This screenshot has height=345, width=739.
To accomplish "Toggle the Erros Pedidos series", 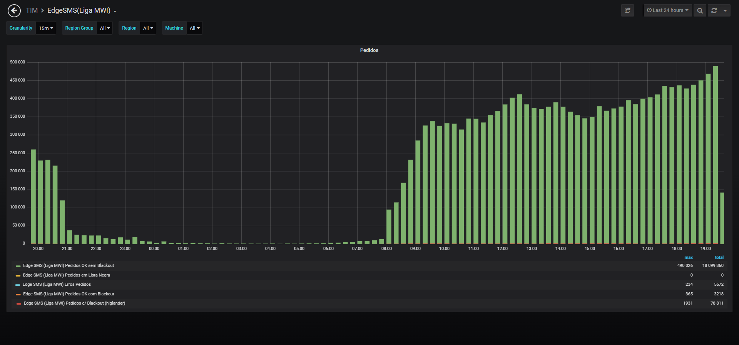I will (x=57, y=284).
